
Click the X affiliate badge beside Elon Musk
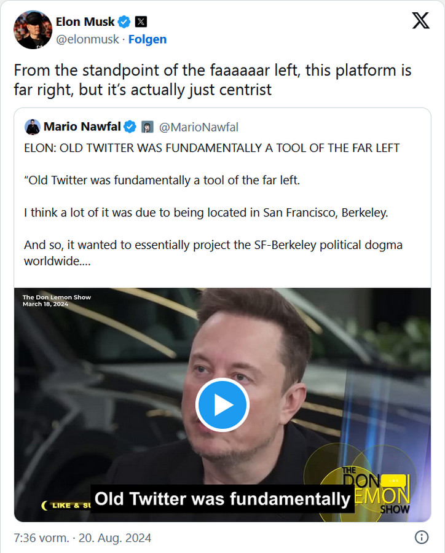[x=141, y=22]
